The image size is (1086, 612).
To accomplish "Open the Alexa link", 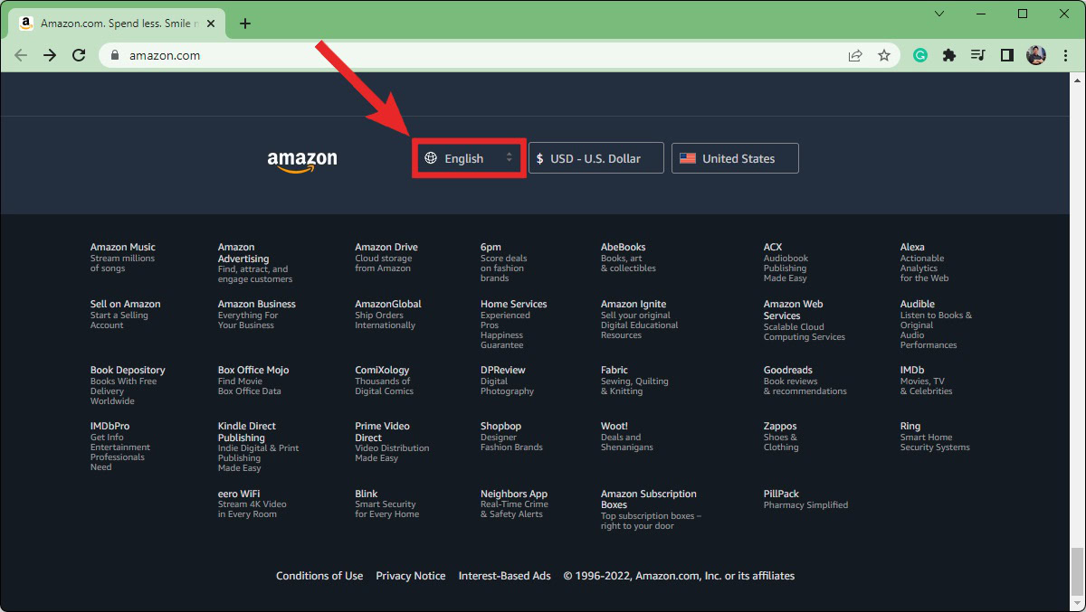I will coord(912,247).
